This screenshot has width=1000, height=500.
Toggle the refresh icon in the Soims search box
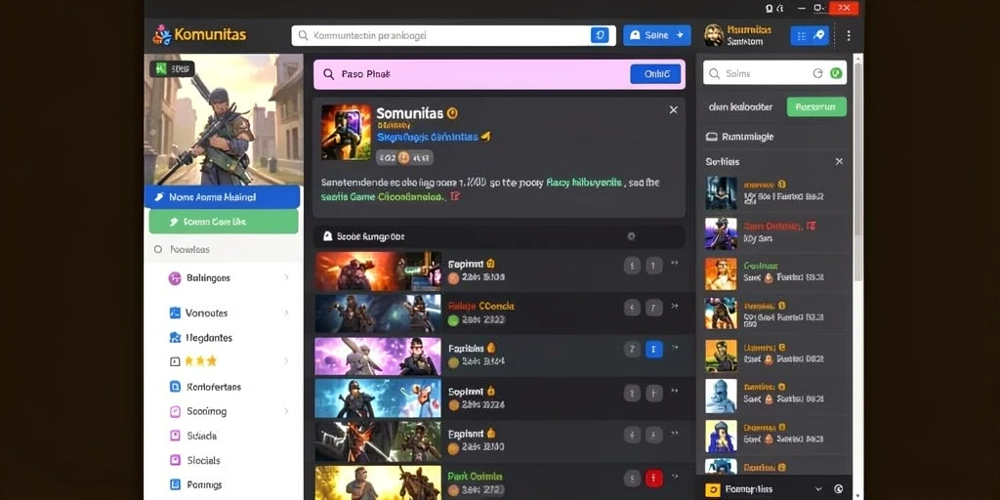817,73
